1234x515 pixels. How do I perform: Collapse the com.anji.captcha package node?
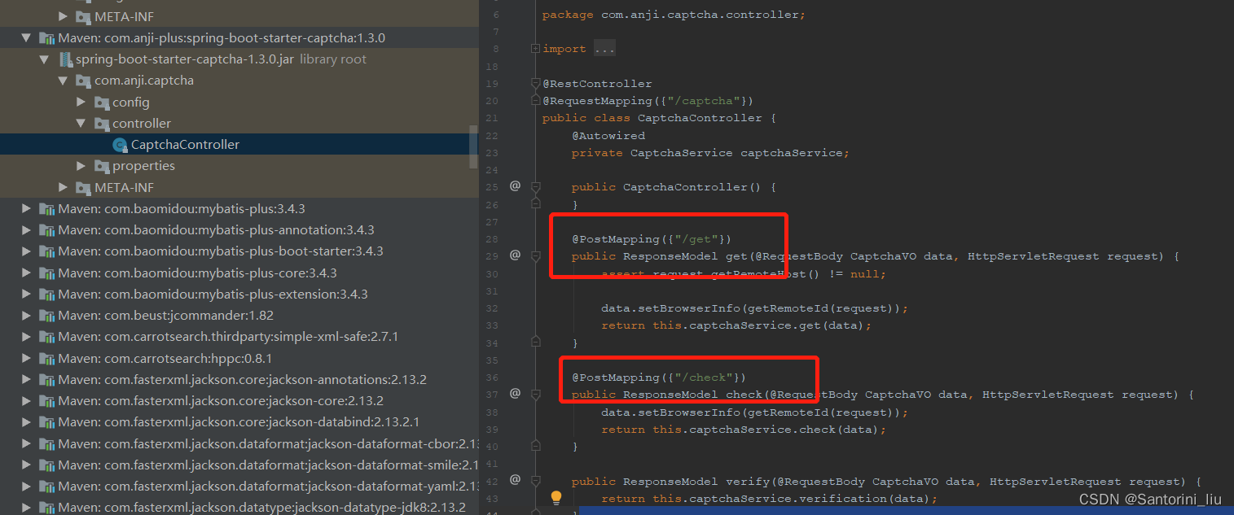click(x=63, y=81)
